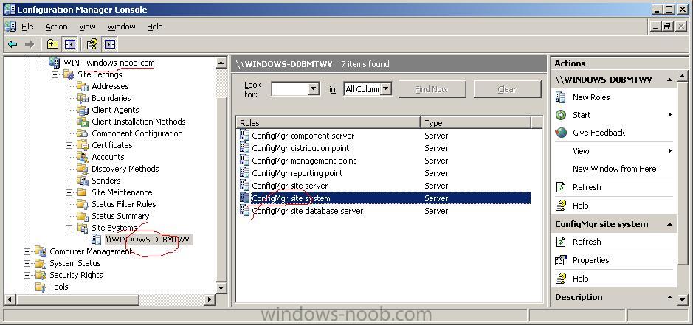This screenshot has width=693, height=325.
Task: Click the tree pane scroll-down arrow
Action: [221, 288]
